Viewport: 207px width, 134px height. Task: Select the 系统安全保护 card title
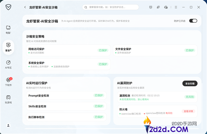[x=36, y=63]
